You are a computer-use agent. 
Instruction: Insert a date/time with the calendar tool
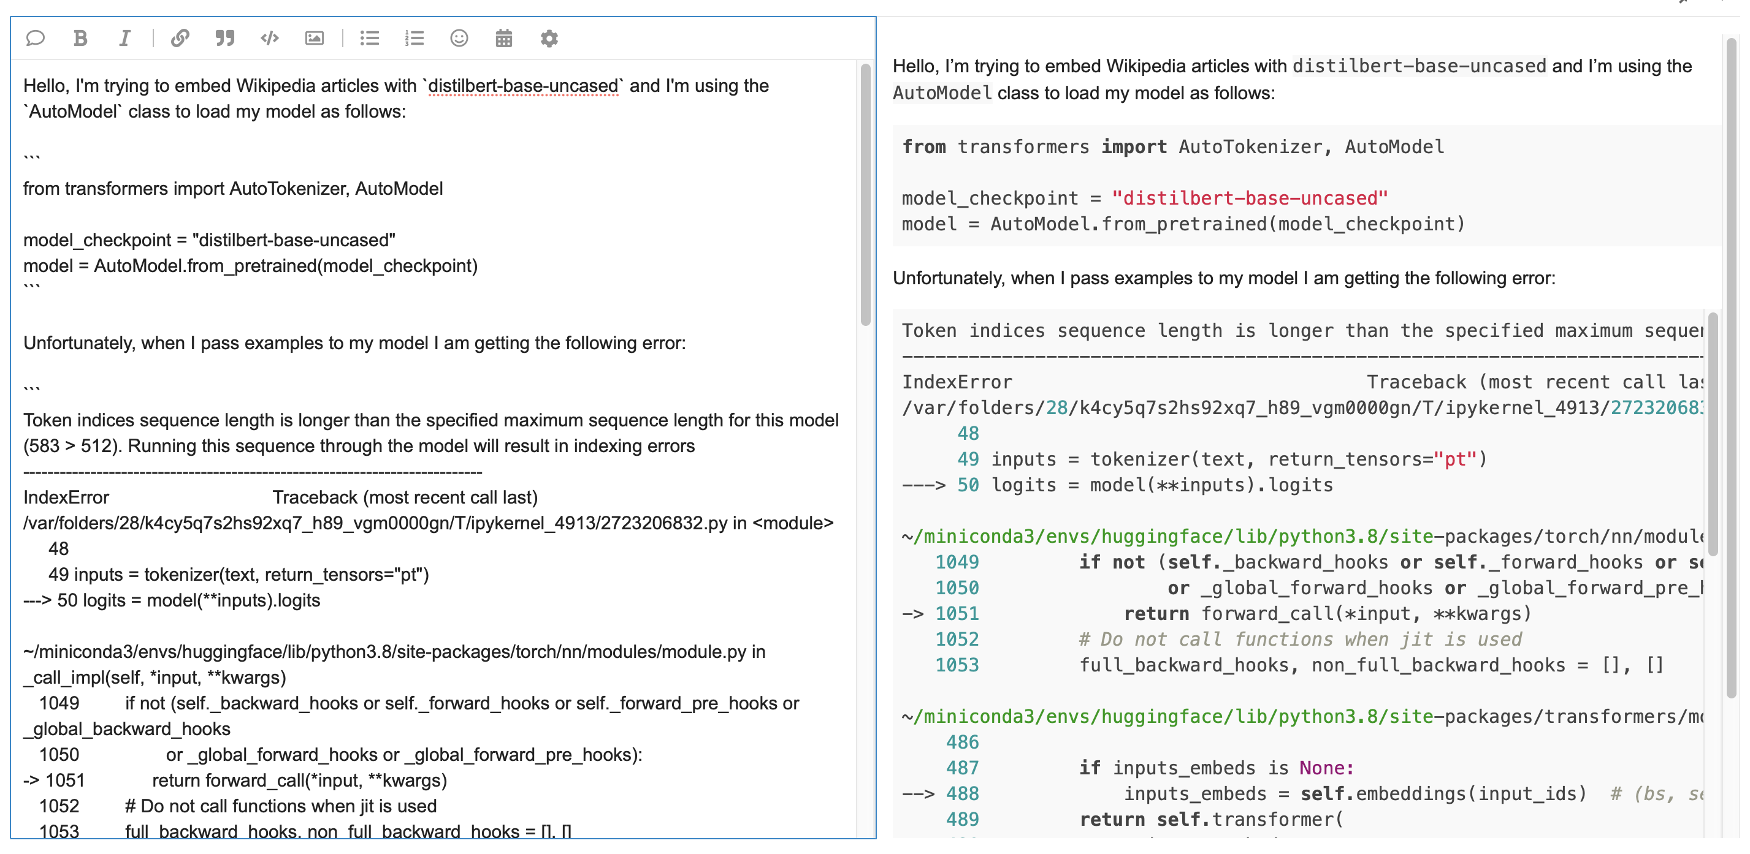(x=504, y=38)
